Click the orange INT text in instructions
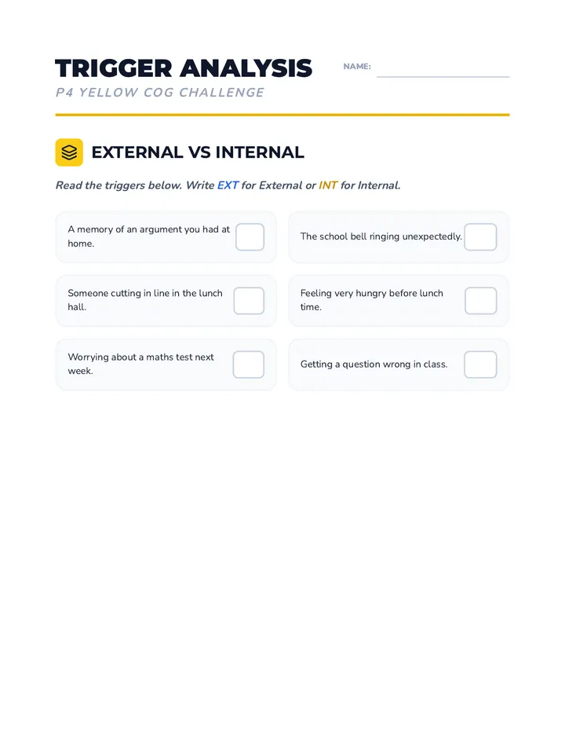 [x=328, y=185]
